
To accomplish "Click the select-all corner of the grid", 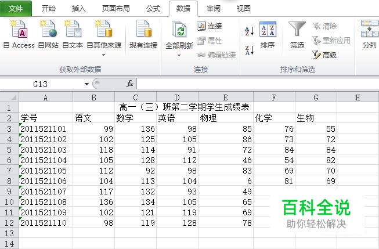I will point(10,97).
